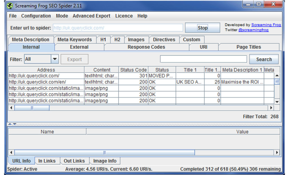This screenshot has width=289, height=175.
Task: Follow the Screaming Frog developer link
Action: (x=266, y=25)
